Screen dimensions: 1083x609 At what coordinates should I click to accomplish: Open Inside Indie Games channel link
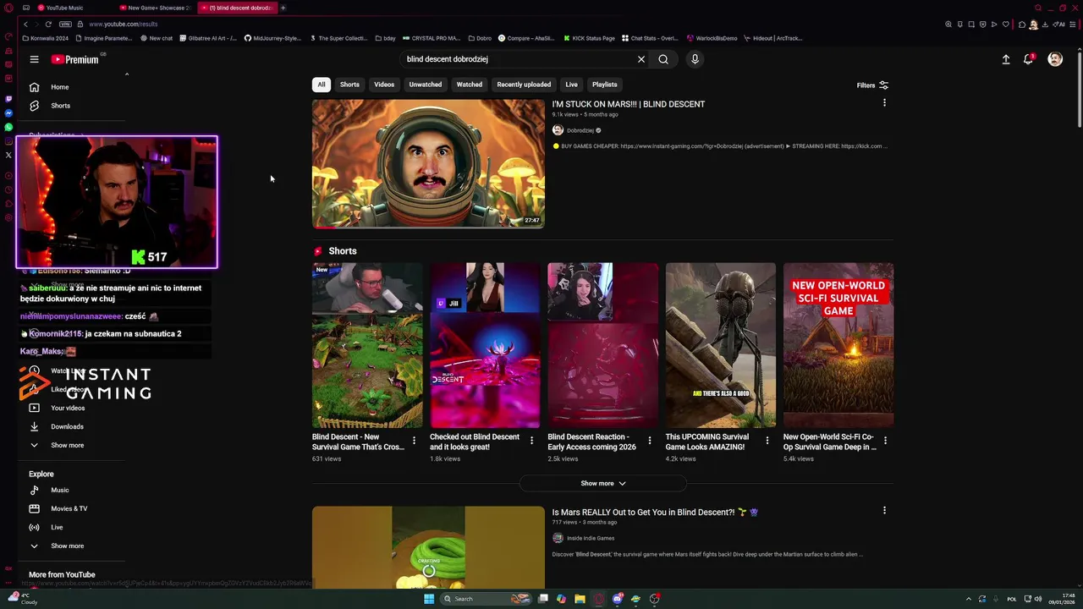click(591, 538)
